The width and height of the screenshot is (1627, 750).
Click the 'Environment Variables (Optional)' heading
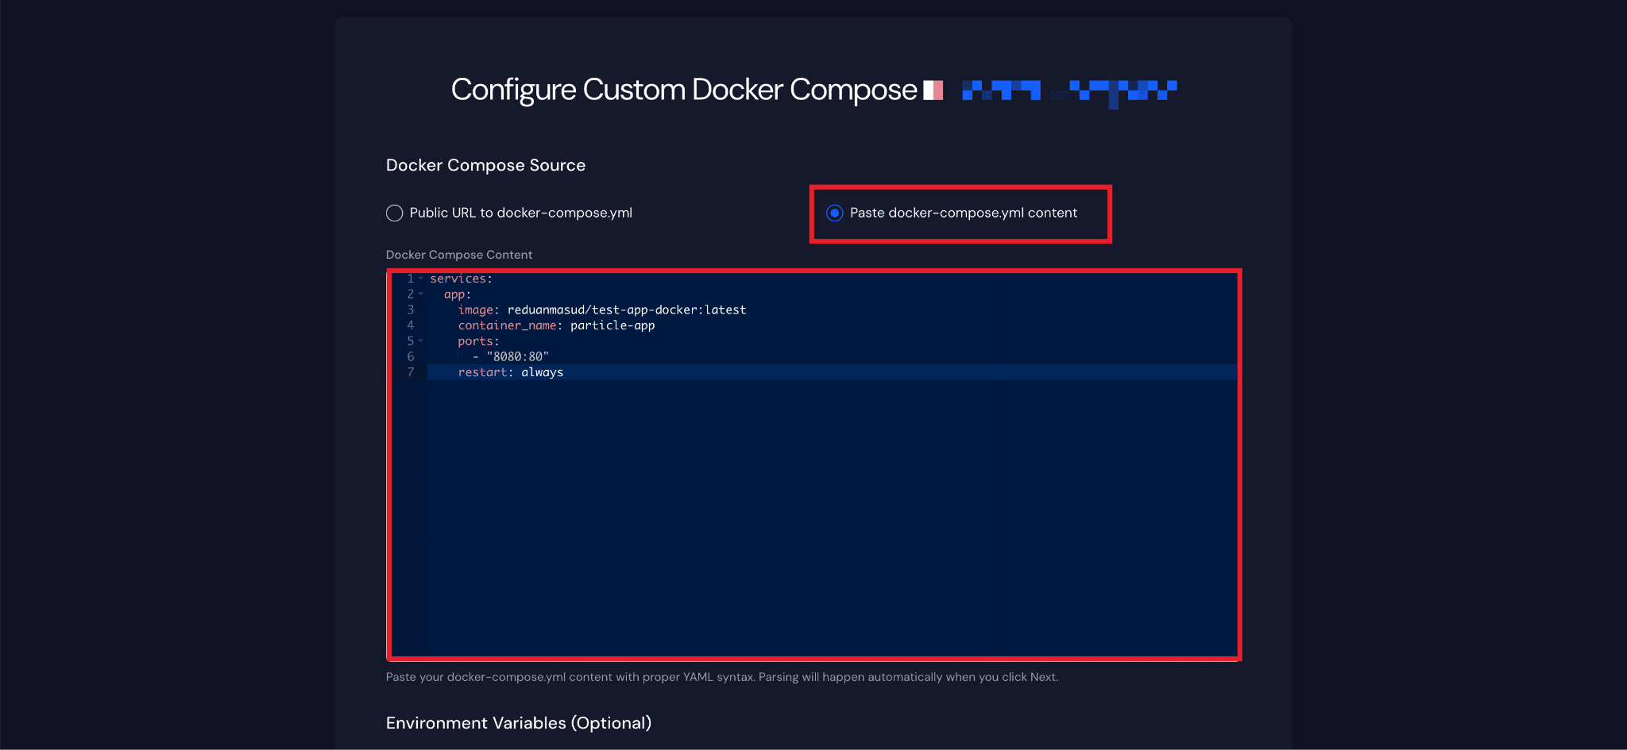(518, 723)
